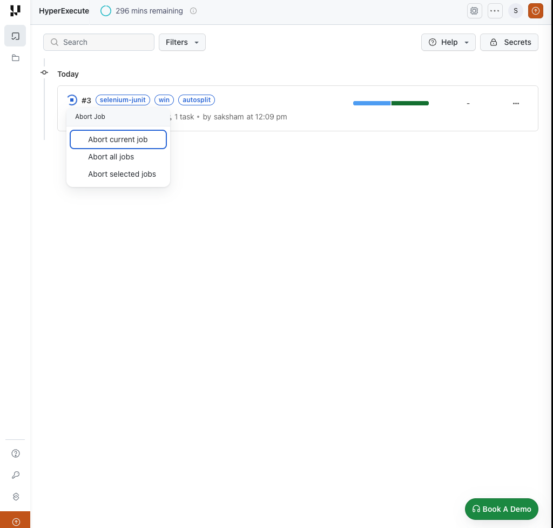Click the 'Today' heading
The width and height of the screenshot is (553, 528).
68,74
